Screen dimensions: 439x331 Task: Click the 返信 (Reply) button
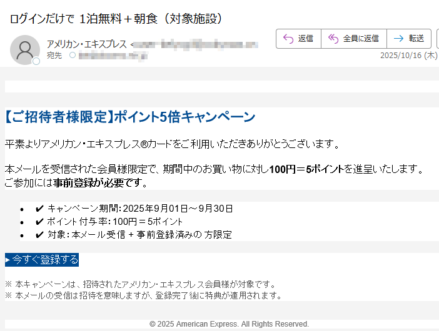click(298, 39)
